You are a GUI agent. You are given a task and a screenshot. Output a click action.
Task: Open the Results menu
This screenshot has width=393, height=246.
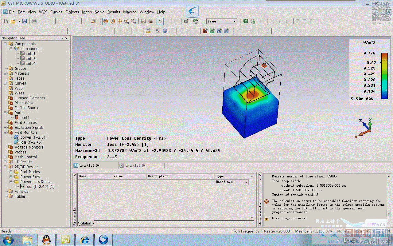[x=114, y=12]
